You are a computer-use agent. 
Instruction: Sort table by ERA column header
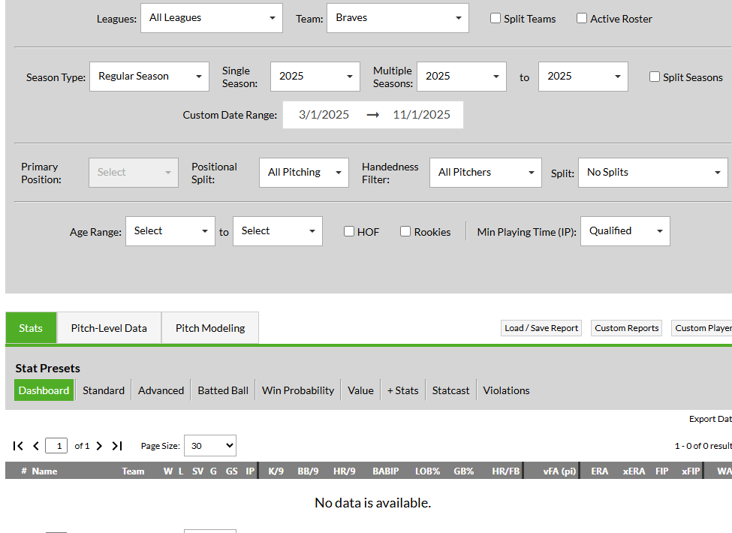(599, 471)
